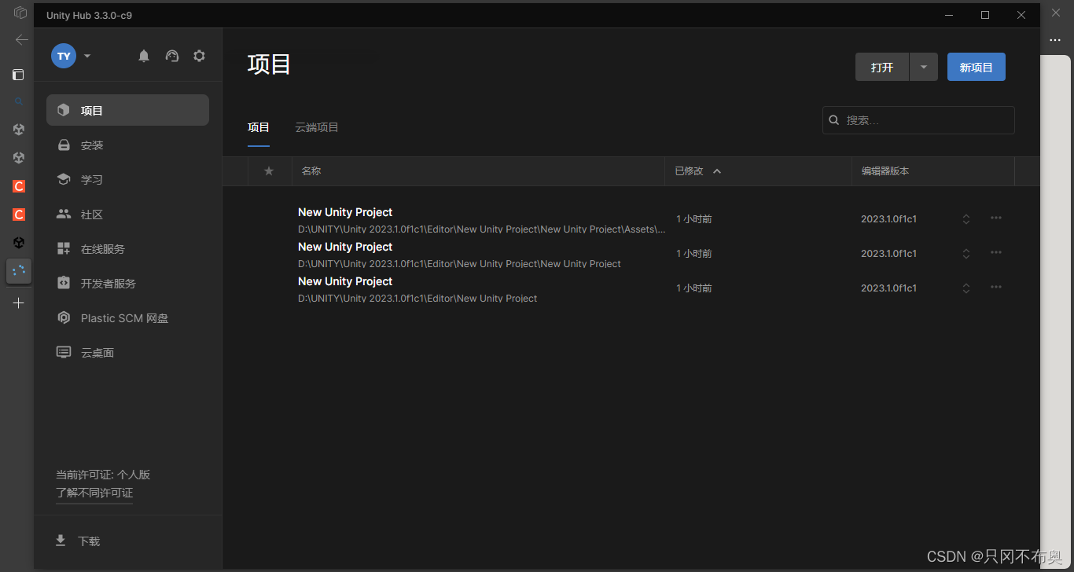Click the back arrow in browser strip
Screen dimensions: 1074x572
(x=21, y=39)
